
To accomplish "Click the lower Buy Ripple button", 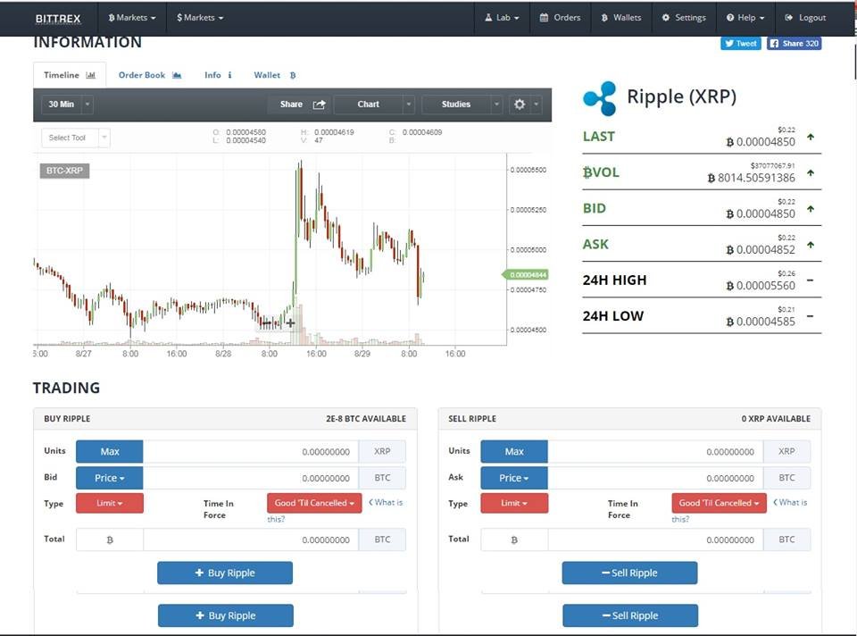I will [x=226, y=615].
